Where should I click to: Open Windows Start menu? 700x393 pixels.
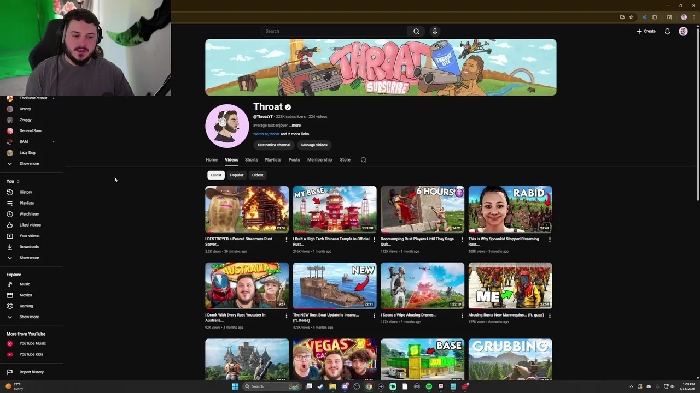(x=235, y=386)
